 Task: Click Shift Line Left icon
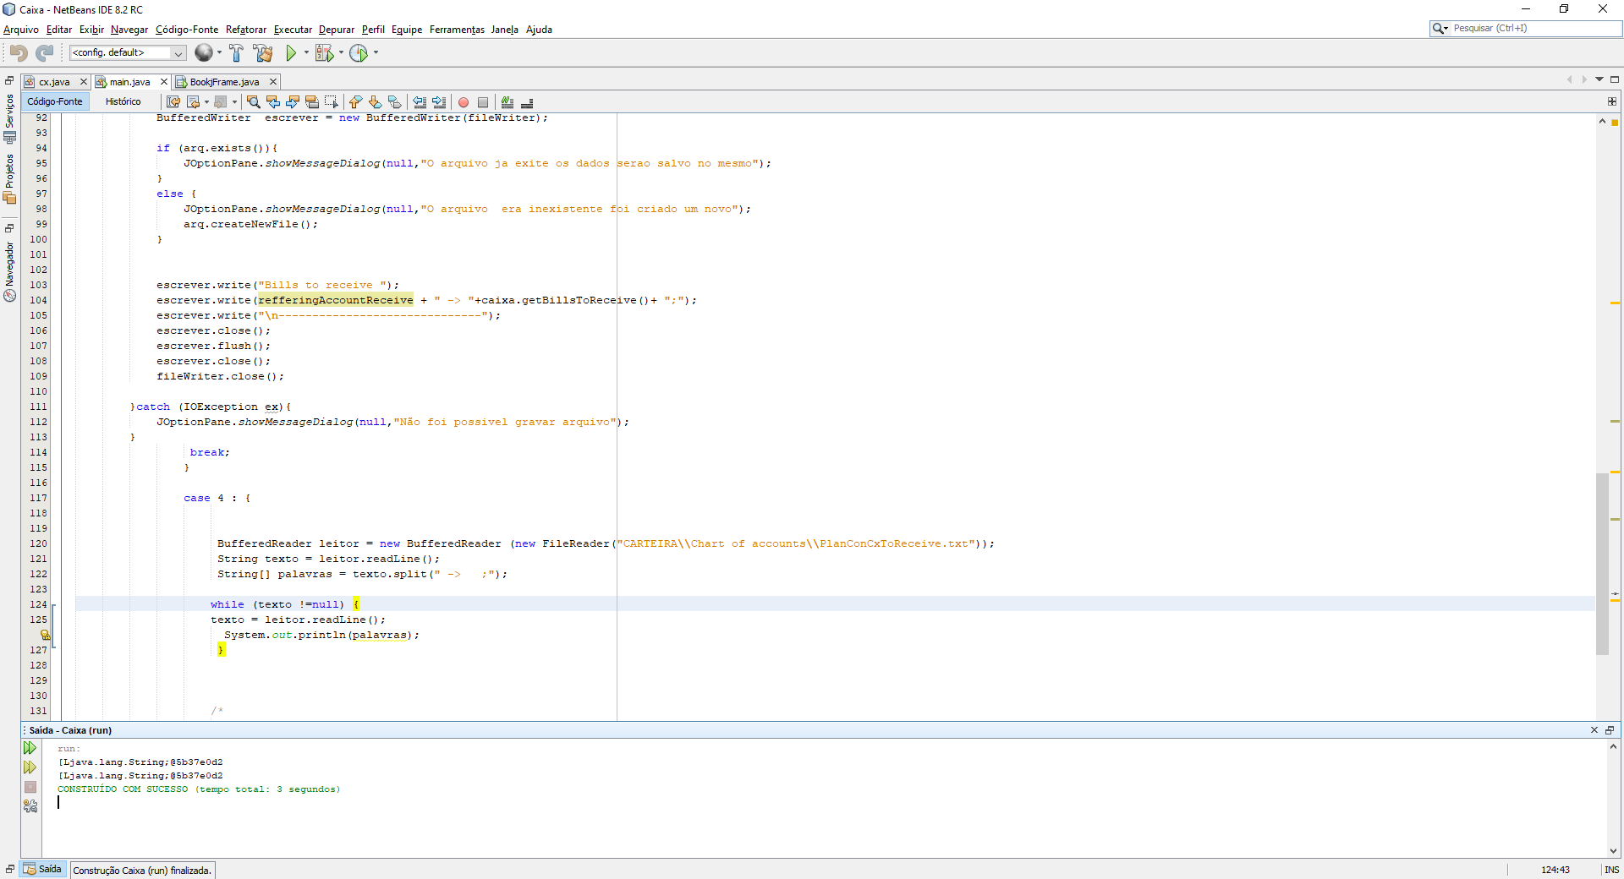[419, 102]
